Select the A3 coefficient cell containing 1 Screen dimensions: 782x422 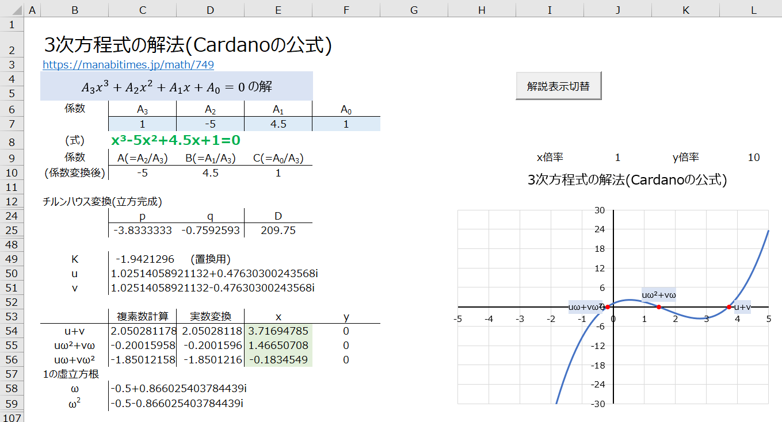tap(142, 124)
